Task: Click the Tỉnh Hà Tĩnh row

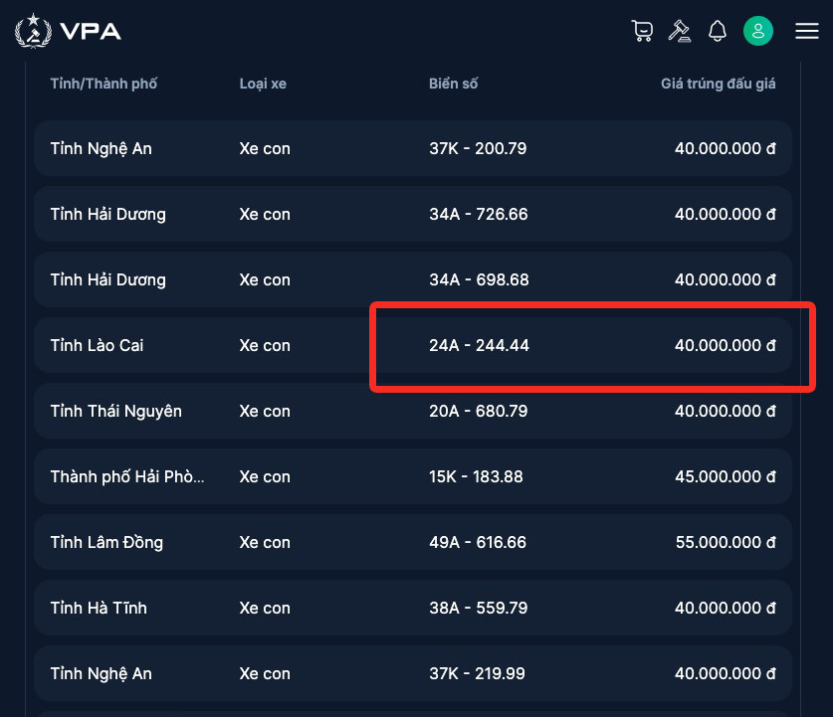Action: (x=99, y=609)
